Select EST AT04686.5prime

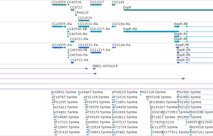pos(55,120)
